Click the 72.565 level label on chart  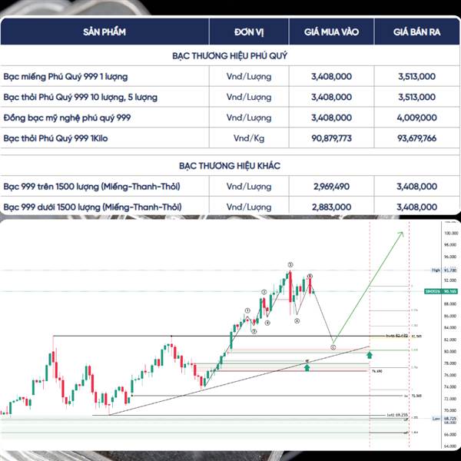tap(416, 396)
